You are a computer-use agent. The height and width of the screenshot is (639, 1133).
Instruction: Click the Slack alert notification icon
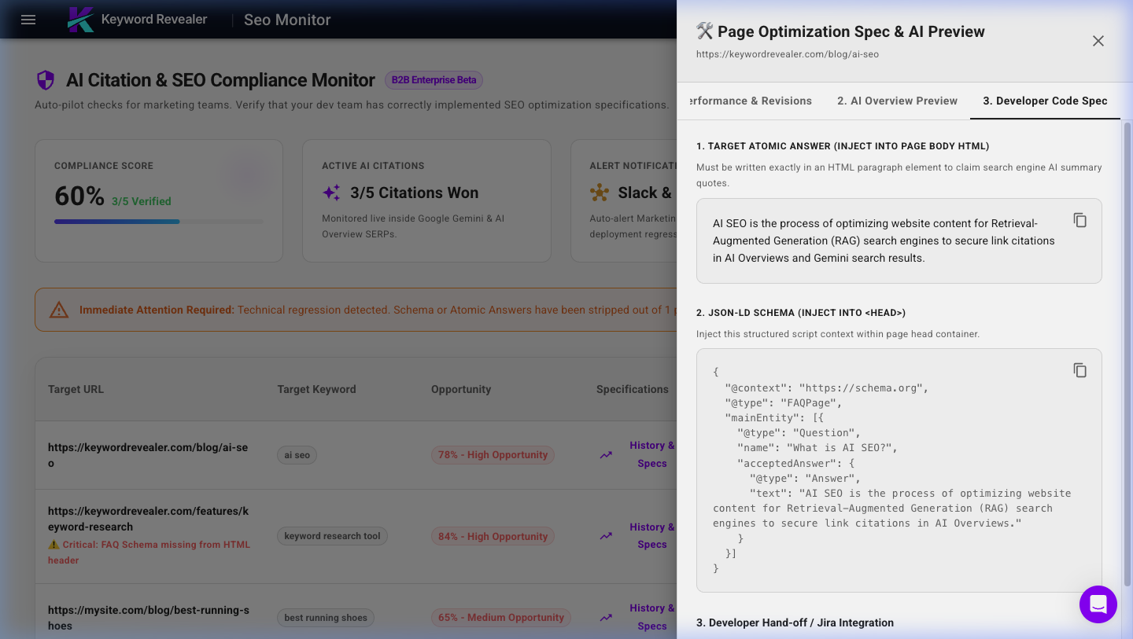tap(600, 193)
